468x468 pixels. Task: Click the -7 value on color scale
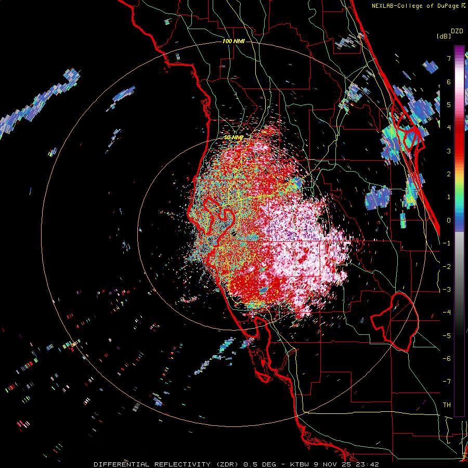coord(447,382)
